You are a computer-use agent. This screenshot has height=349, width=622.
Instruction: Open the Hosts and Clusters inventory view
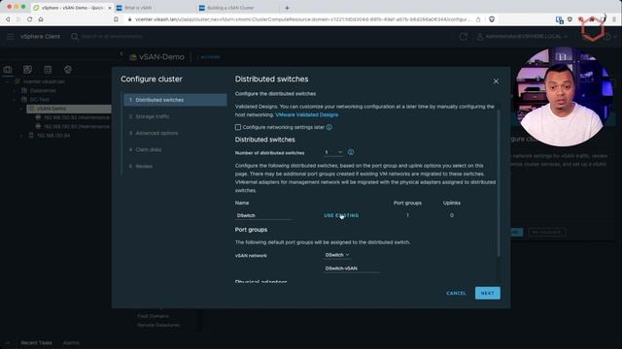click(x=8, y=70)
